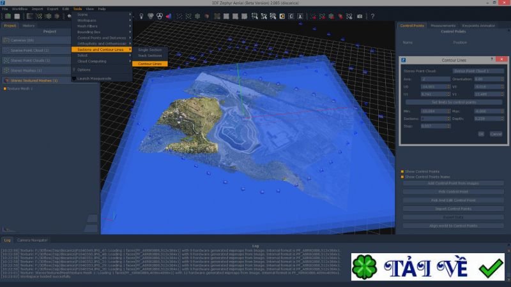This screenshot has height=287, width=511.
Task: Choose Options in the Tools menu
Action: pyautogui.click(x=102, y=70)
